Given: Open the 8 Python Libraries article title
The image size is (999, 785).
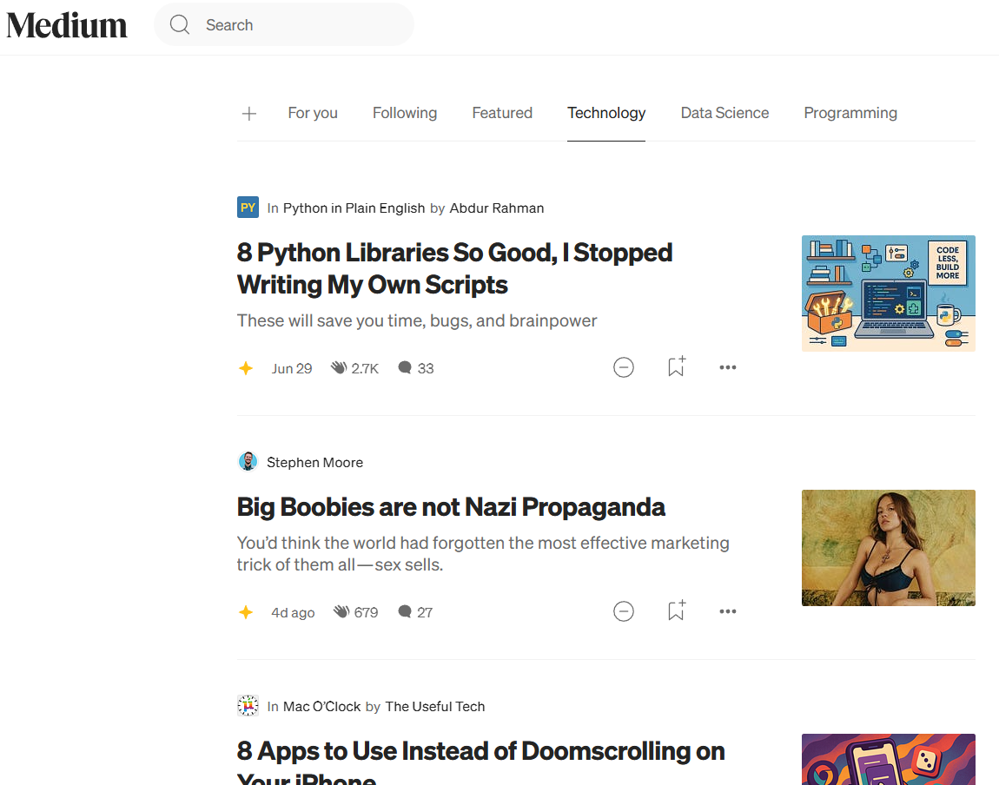Looking at the screenshot, I should coord(454,268).
